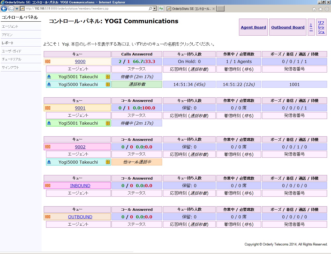
Task: Click the 14:51:22 (12s) arrival time cell
Action: 239,84
